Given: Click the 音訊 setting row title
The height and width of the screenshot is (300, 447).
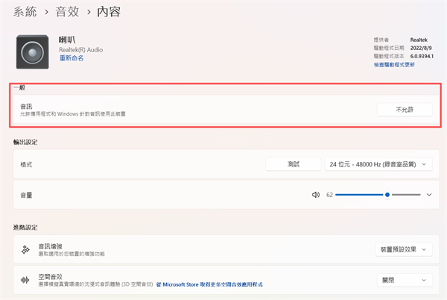Looking at the screenshot, I should (28, 106).
